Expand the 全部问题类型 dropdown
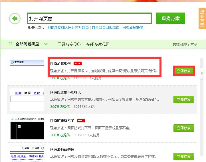The width and height of the screenshot is (206, 162). [27, 44]
